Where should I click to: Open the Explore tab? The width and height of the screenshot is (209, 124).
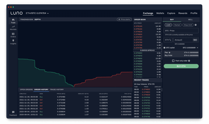(171, 13)
